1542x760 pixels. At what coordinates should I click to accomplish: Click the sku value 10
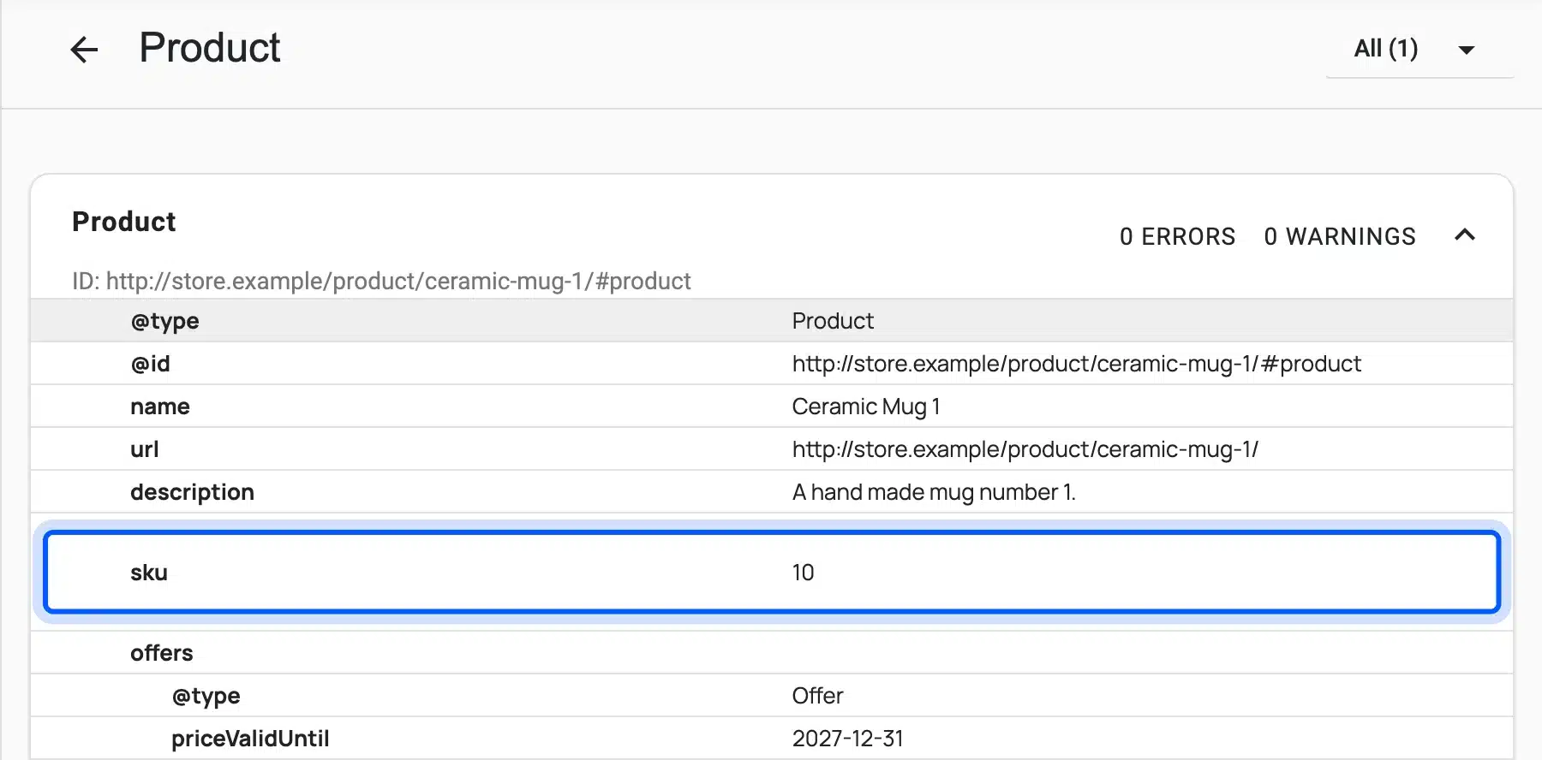803,573
